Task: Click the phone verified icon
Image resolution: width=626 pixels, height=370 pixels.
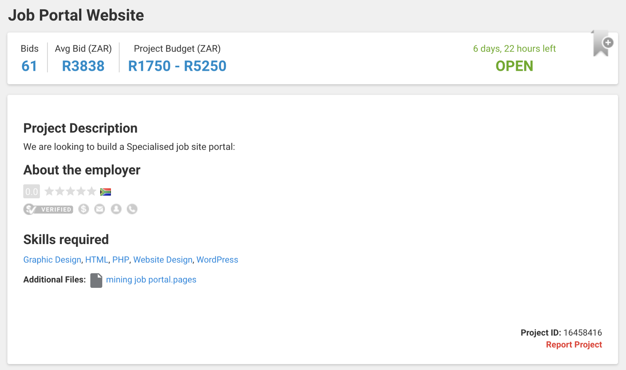Action: click(x=132, y=209)
